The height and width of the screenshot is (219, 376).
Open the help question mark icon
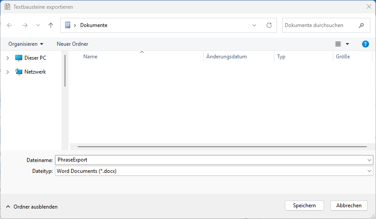coord(366,44)
